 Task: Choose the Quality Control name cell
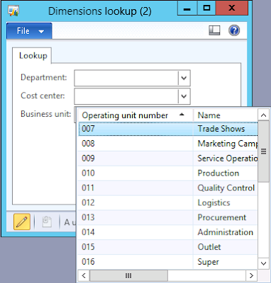tap(226, 188)
